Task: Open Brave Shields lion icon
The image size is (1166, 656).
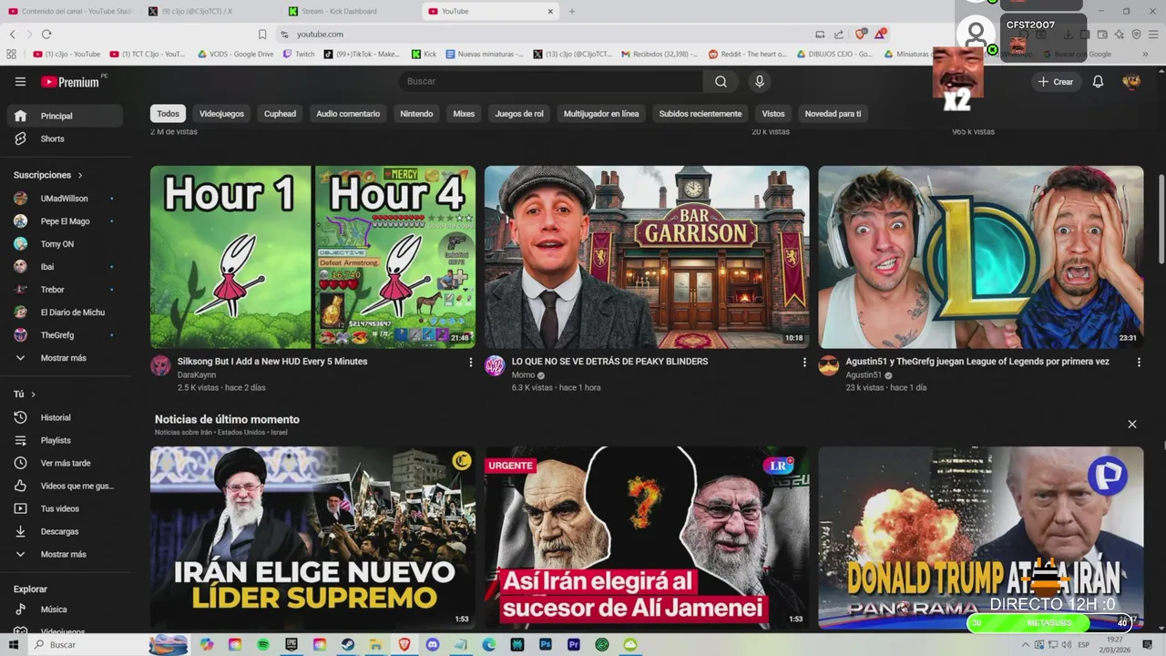Action: click(x=860, y=34)
